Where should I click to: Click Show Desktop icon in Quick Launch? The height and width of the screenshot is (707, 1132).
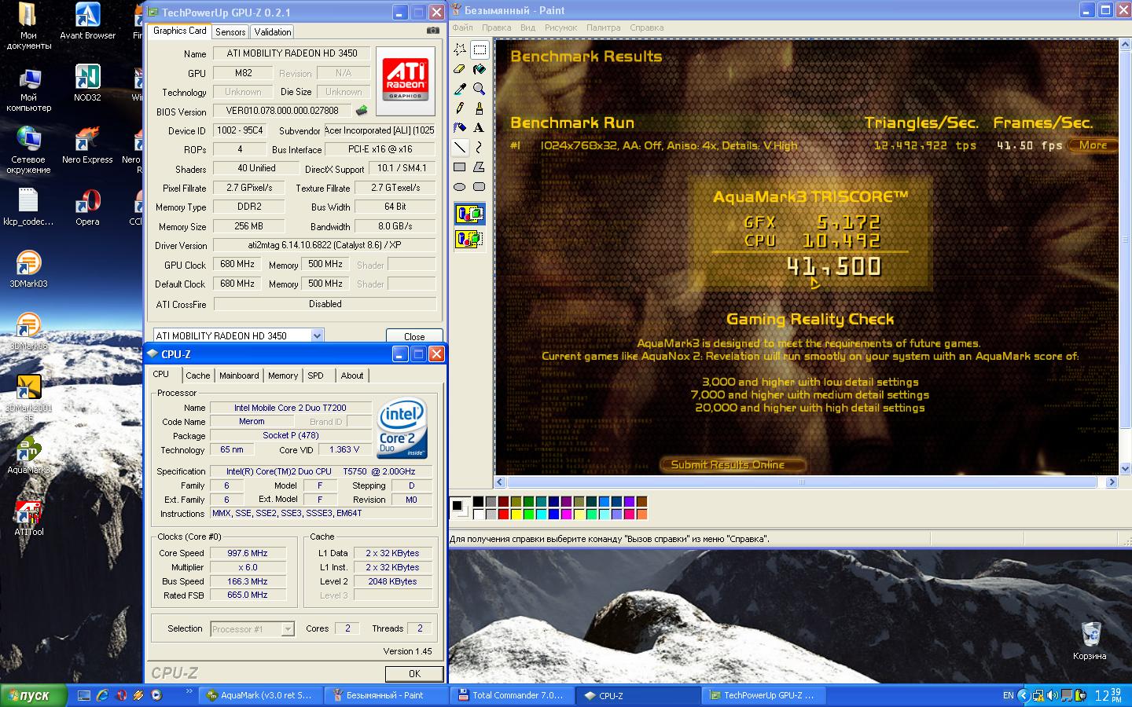(84, 695)
